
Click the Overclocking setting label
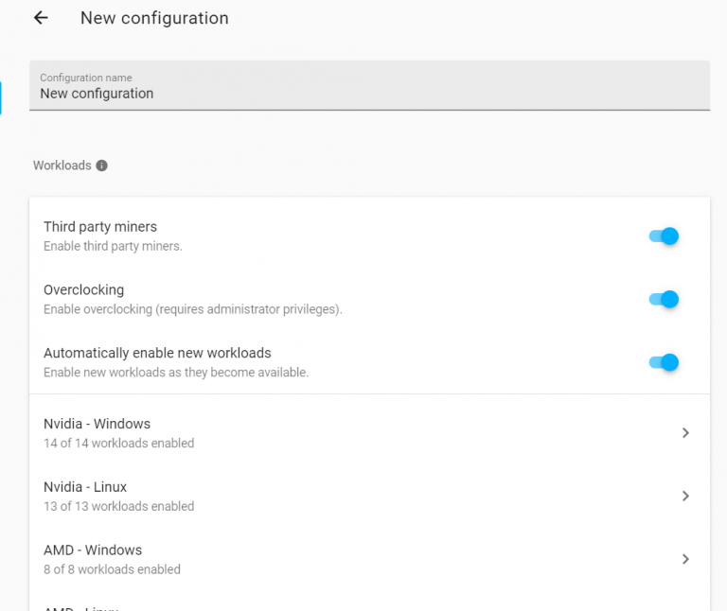tap(84, 290)
